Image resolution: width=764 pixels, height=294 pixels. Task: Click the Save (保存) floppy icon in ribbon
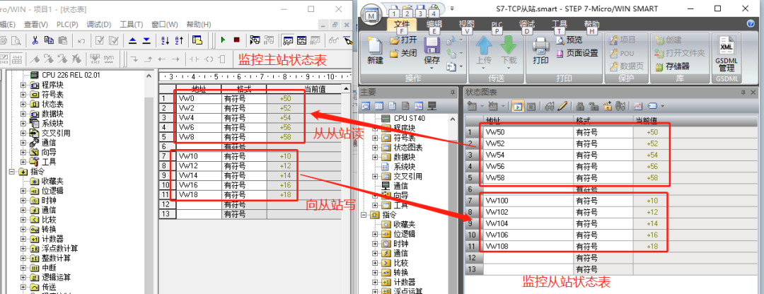[x=432, y=46]
